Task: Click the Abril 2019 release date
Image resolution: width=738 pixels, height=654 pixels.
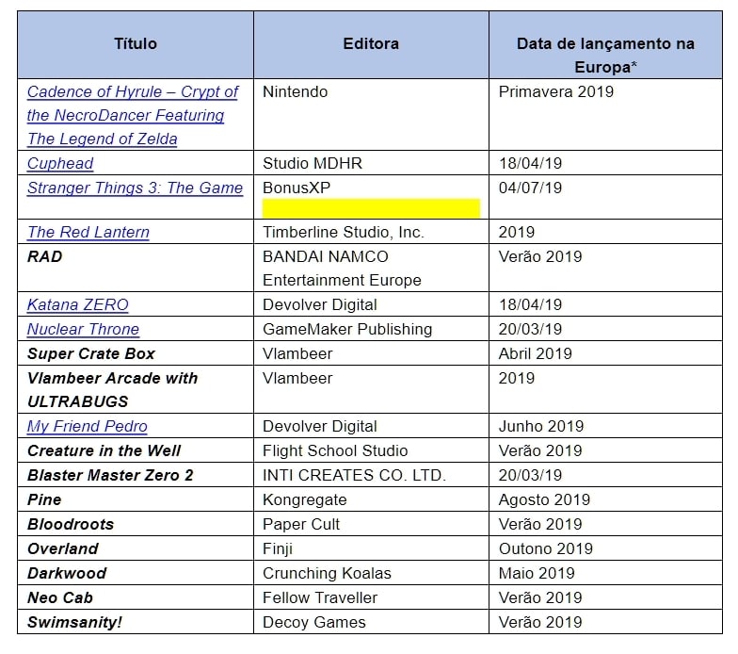Action: coord(535,353)
